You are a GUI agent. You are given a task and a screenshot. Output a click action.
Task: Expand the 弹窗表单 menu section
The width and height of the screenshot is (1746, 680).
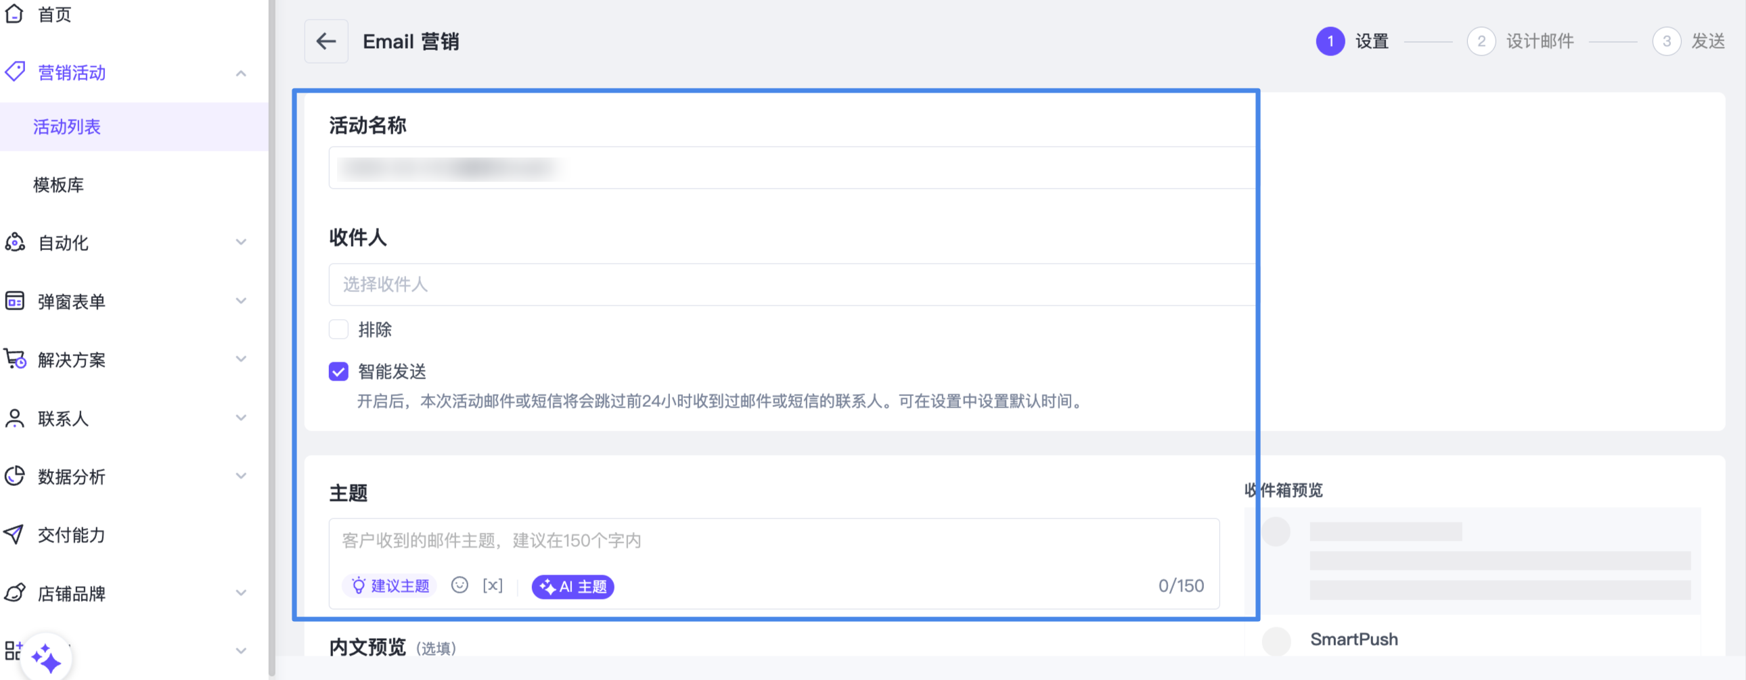click(241, 301)
